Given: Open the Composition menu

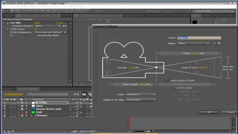Looking at the screenshot, I should (22, 7).
